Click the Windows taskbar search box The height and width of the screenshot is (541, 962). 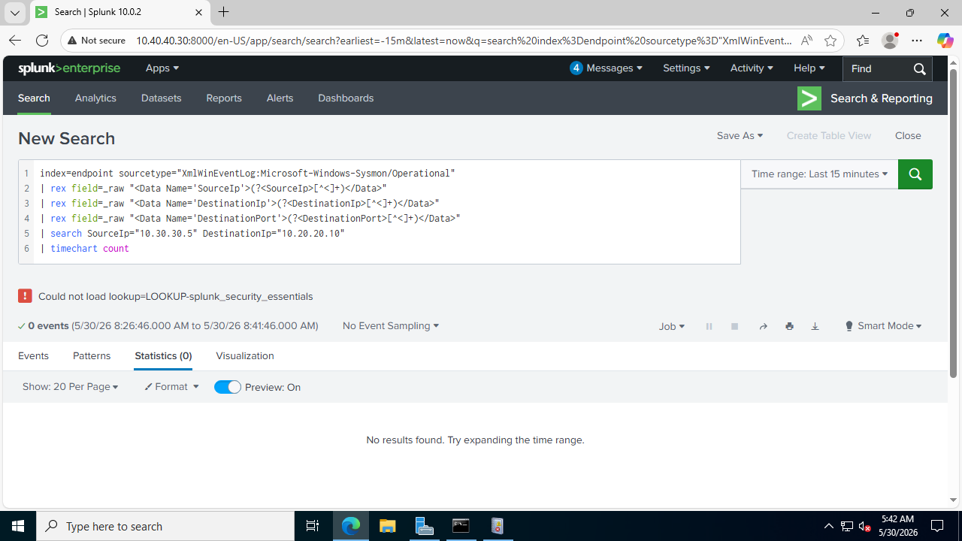[165, 526]
